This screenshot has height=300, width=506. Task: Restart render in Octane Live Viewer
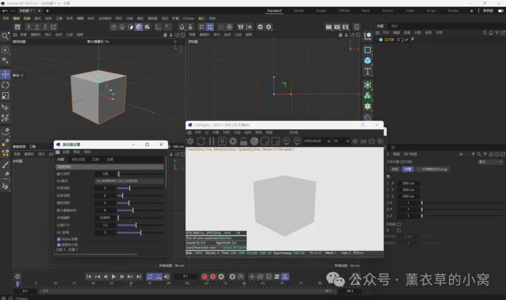(x=201, y=141)
